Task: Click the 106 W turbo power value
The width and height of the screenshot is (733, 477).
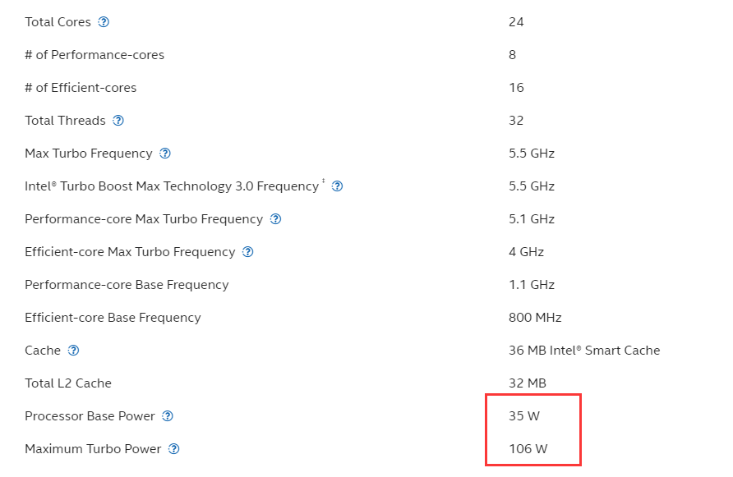Action: (528, 448)
